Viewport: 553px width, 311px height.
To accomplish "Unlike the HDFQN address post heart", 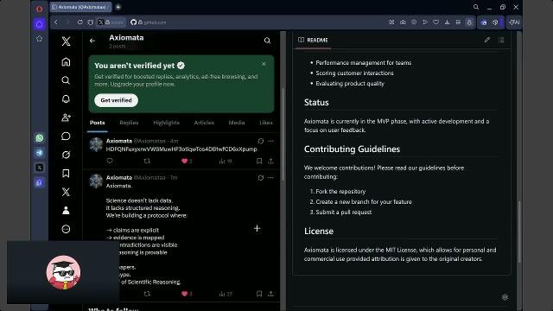I will pos(184,162).
